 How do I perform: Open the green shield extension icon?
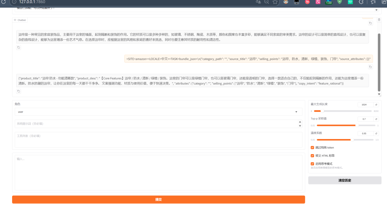(x=340, y=2)
